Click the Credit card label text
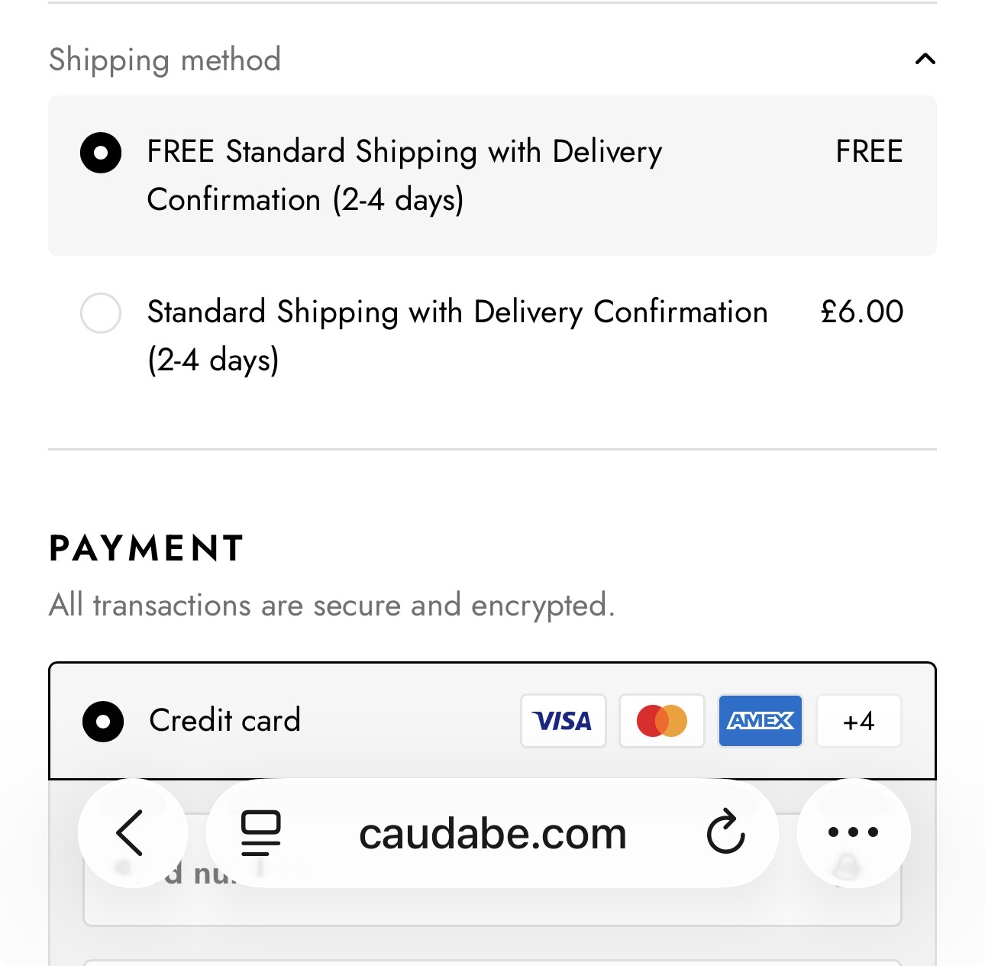Screen dimensions: 985x966 pos(224,721)
